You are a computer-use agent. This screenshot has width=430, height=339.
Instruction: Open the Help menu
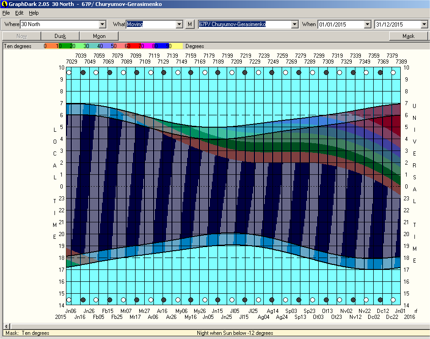click(x=34, y=13)
